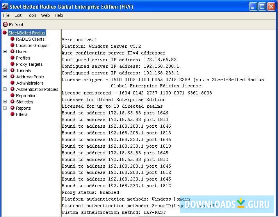Click 'Configured server IP address: 172.18.65.83' line
278x217 pixels.
coord(119,60)
